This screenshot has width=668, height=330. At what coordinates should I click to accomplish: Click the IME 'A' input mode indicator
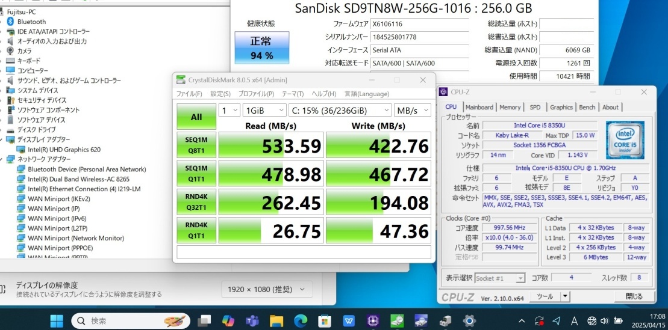574,321
